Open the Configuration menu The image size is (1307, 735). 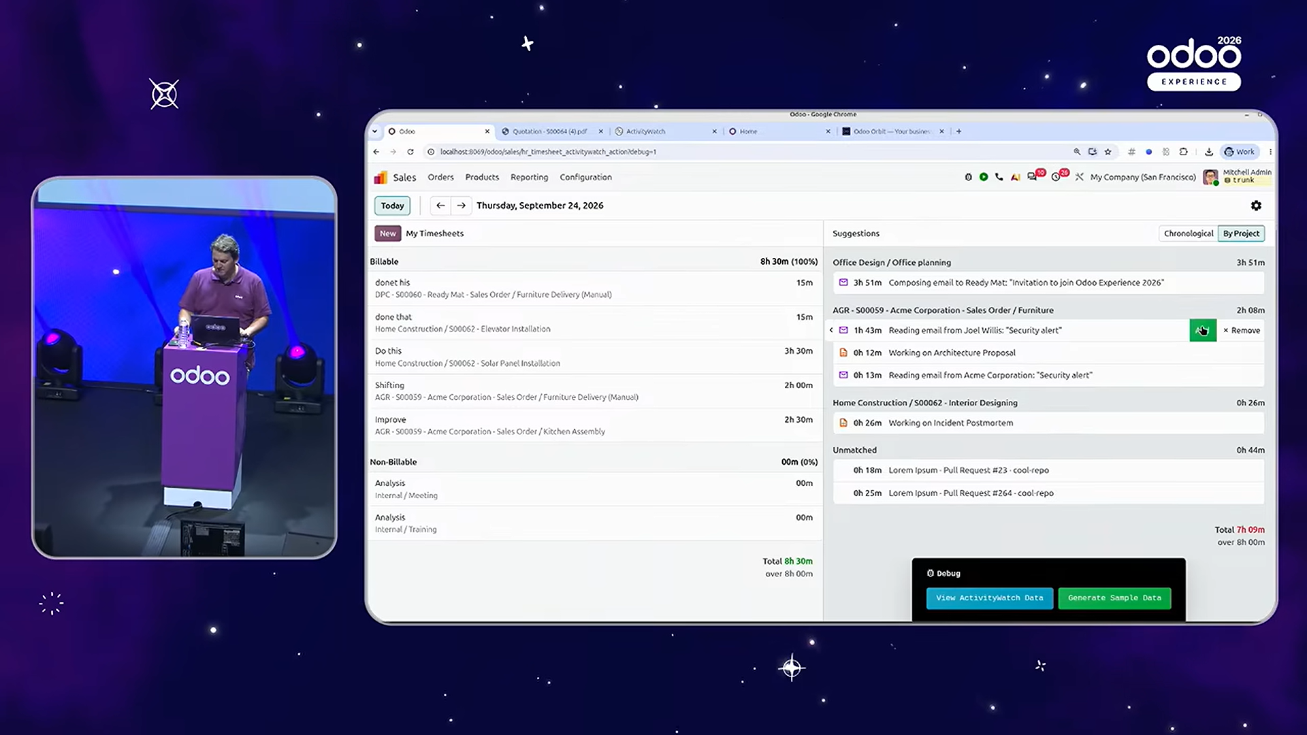click(x=585, y=177)
